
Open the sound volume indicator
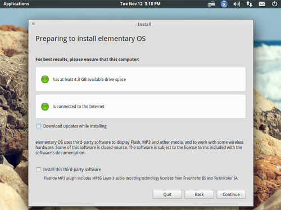point(237,4)
